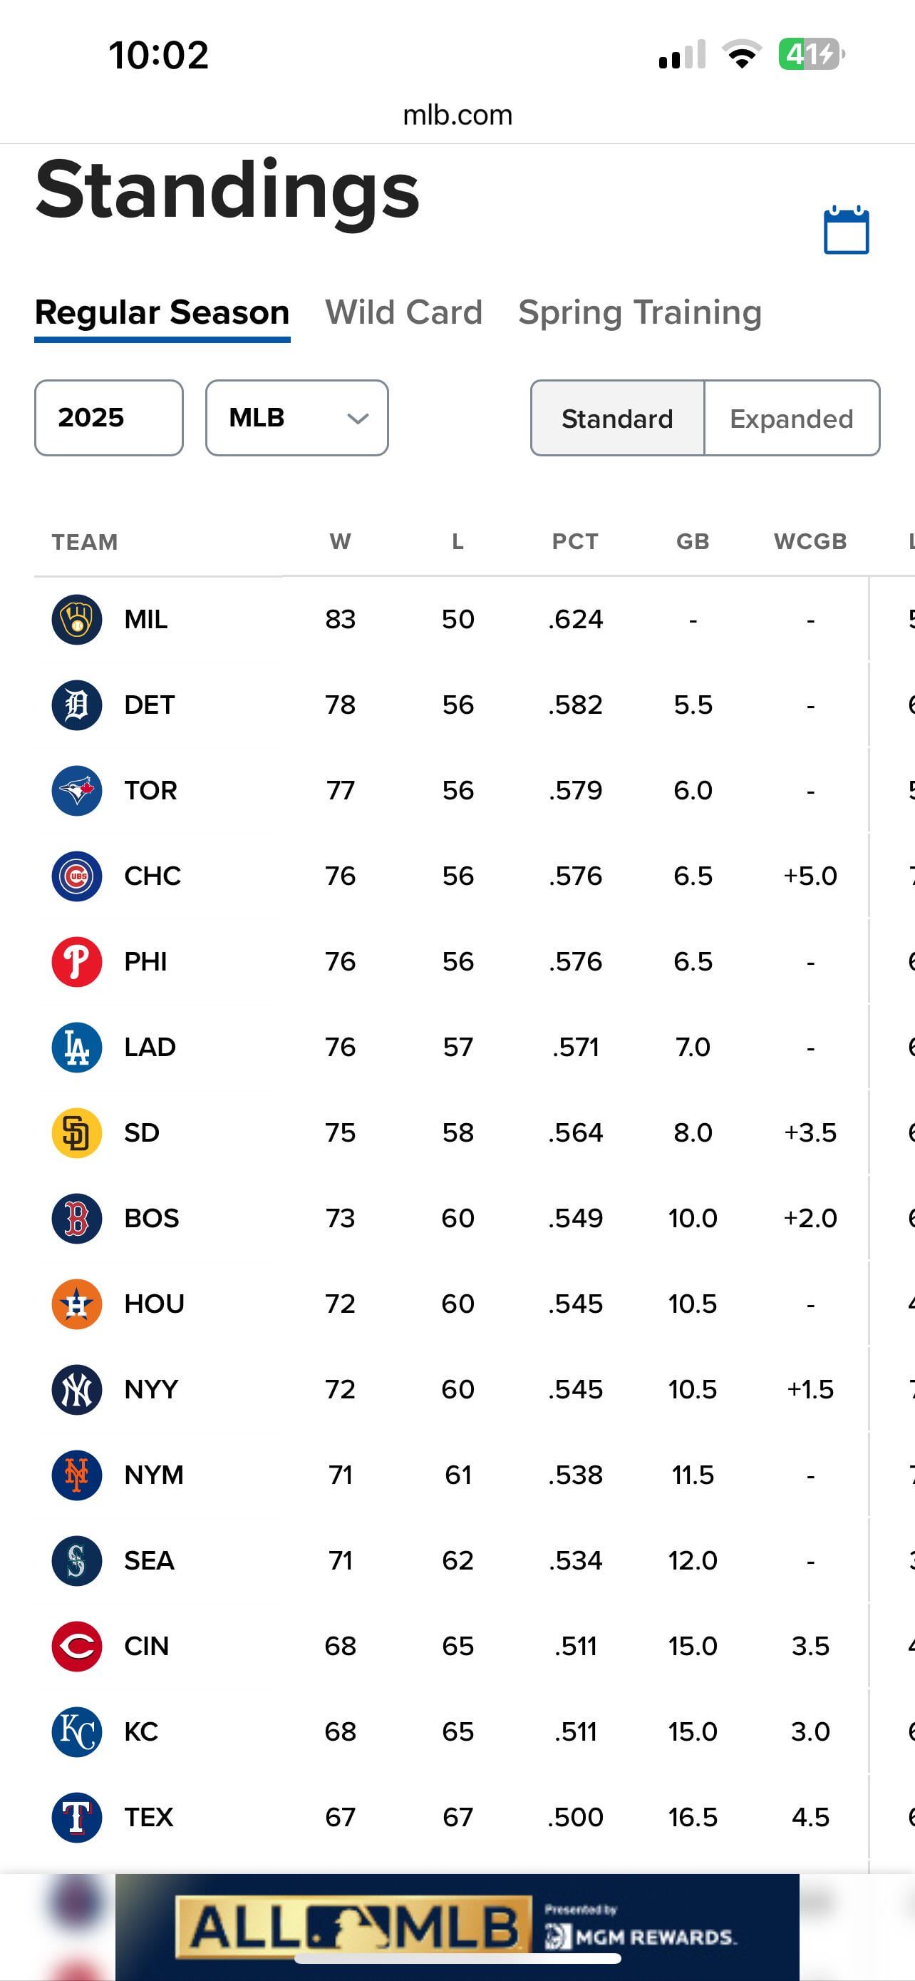Switch to Standard standings view
915x1981 pixels.
[617, 419]
